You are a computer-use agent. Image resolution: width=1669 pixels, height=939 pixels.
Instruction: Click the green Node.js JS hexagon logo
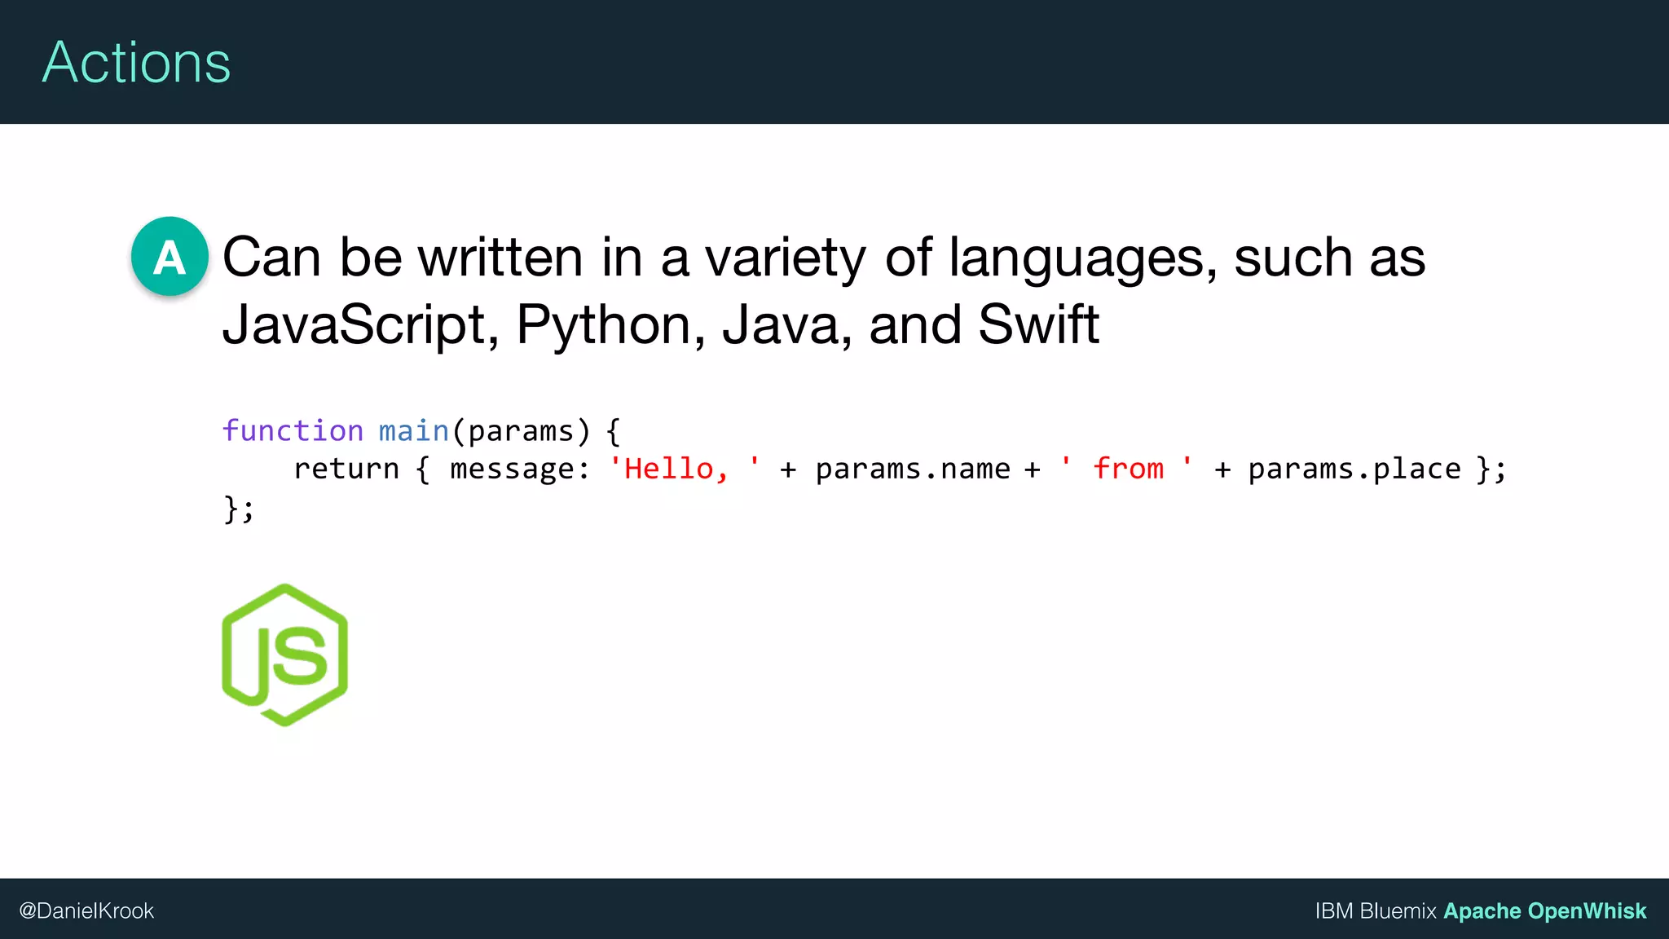coord(285,655)
